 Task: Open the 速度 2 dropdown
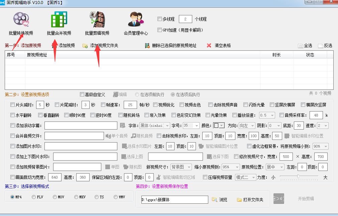[x=323, y=125]
